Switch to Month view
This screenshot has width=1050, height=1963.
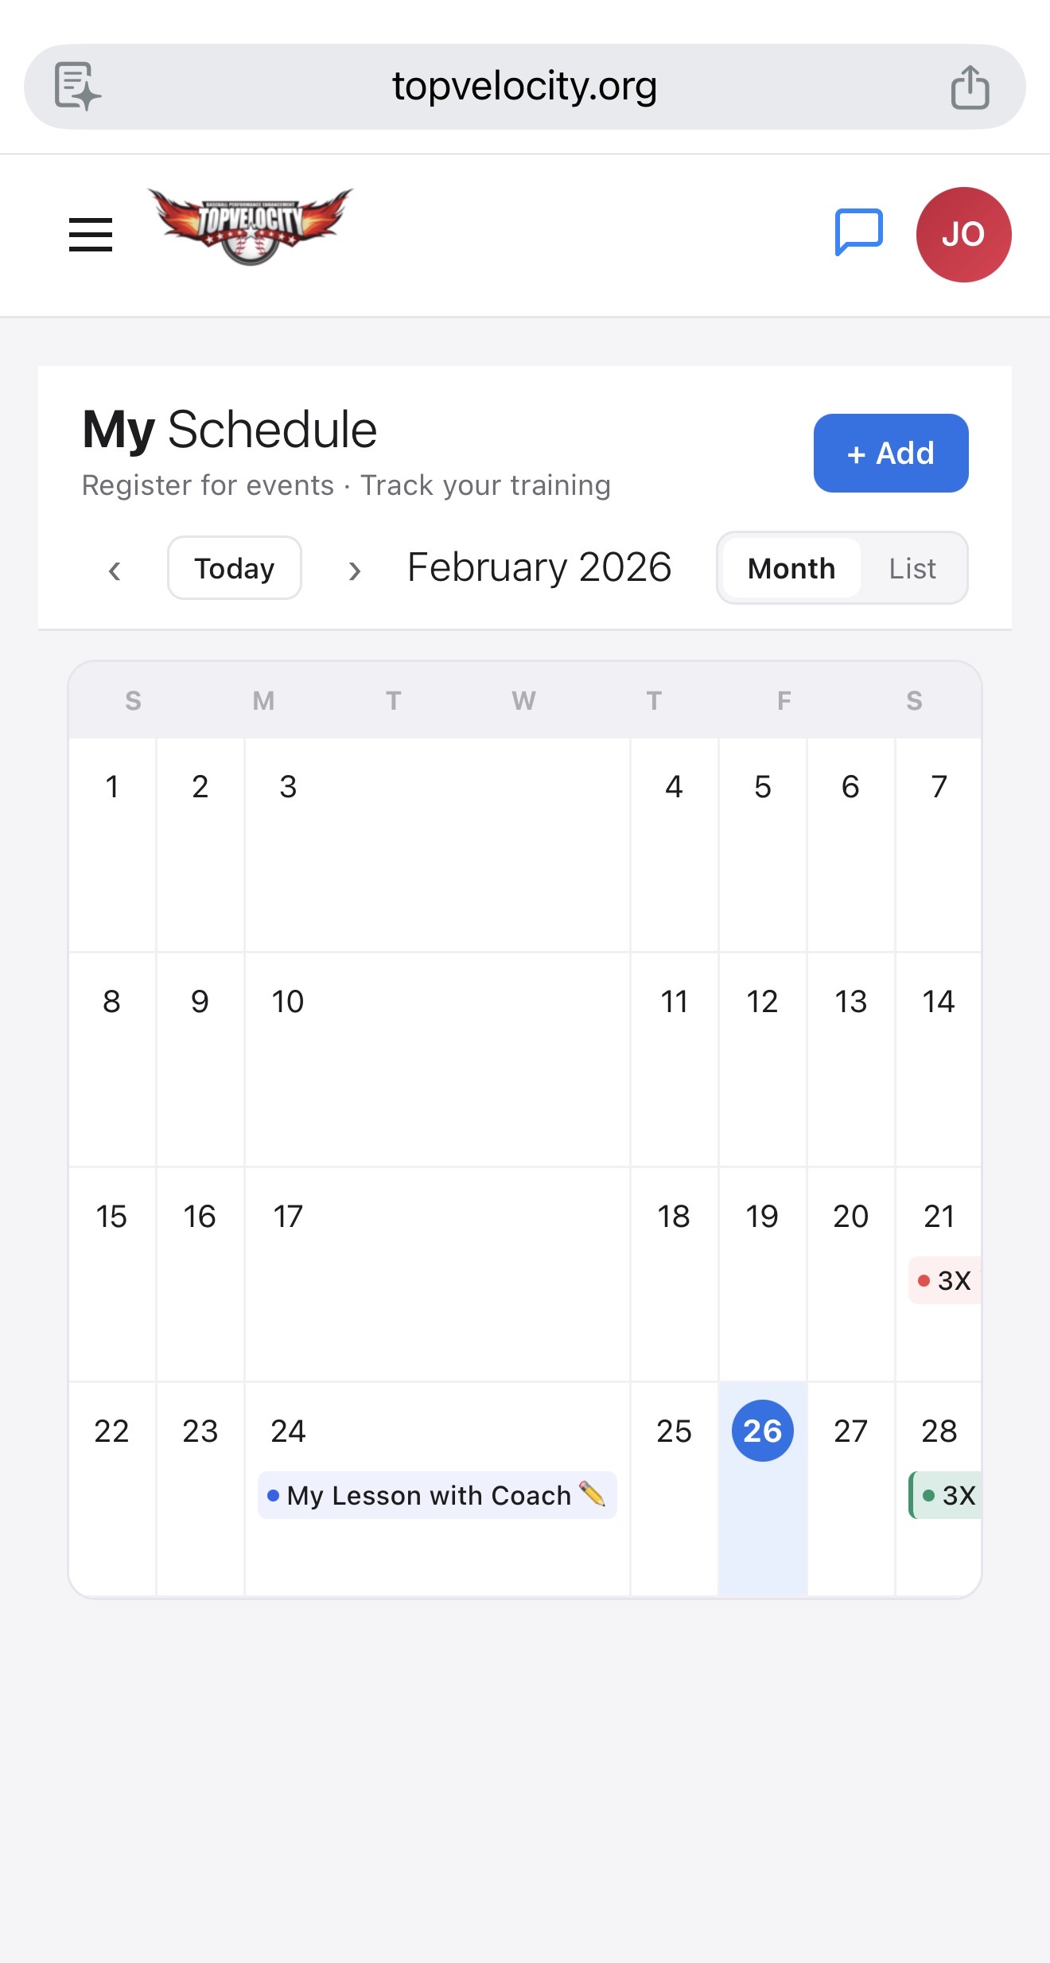coord(791,568)
